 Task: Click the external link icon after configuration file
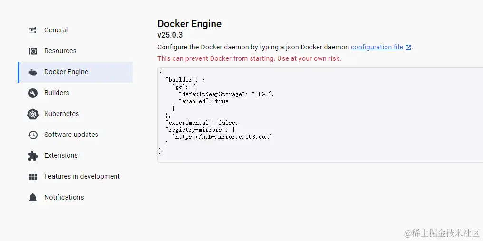click(408, 48)
